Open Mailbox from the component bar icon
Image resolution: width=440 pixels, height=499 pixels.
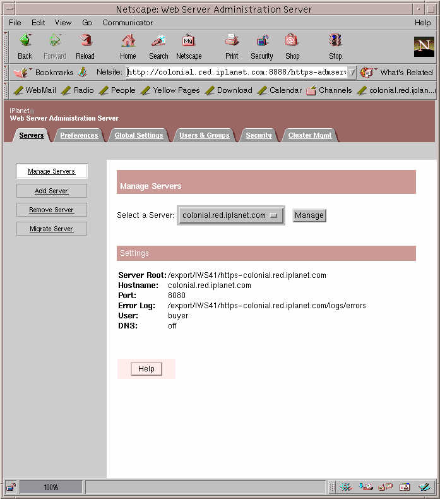click(366, 487)
